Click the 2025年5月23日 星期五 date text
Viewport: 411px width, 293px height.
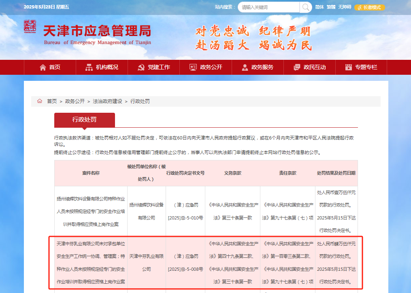(47, 7)
